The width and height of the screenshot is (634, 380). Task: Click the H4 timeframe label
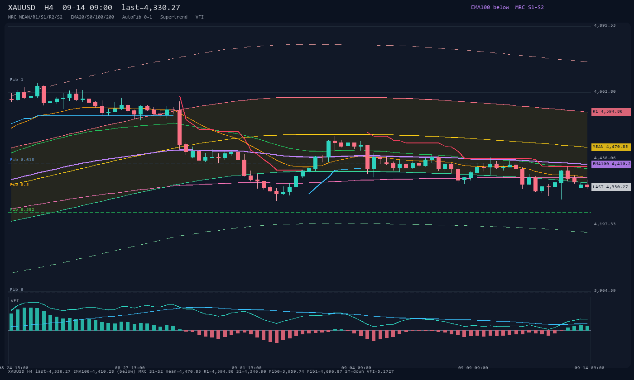(49, 8)
